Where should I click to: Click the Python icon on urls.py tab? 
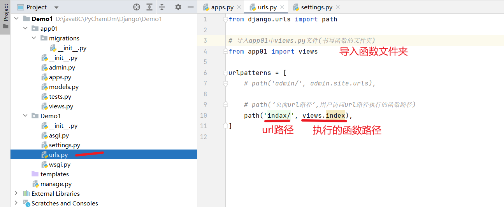coord(253,7)
